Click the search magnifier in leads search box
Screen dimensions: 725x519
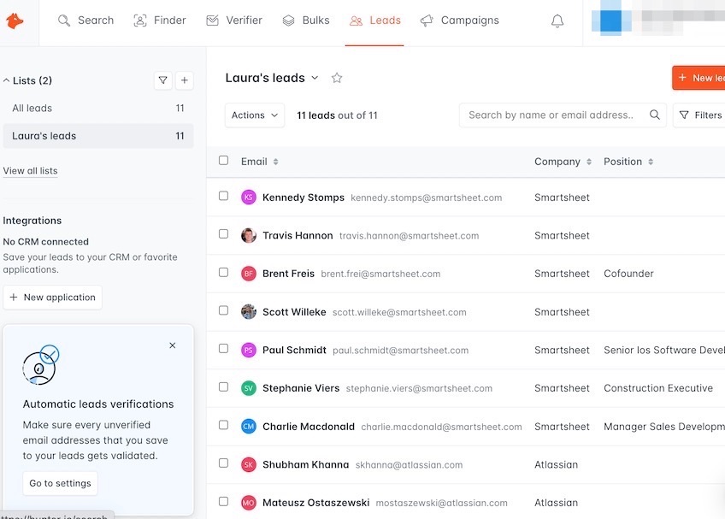pos(654,115)
